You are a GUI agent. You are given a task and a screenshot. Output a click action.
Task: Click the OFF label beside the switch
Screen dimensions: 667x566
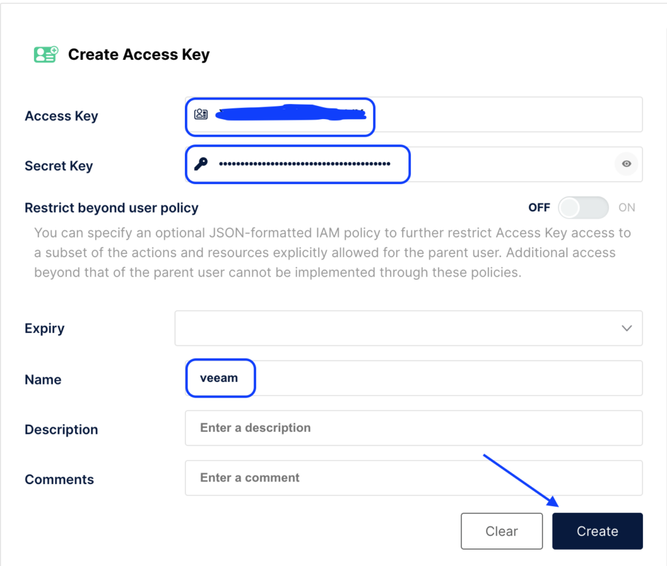click(539, 208)
